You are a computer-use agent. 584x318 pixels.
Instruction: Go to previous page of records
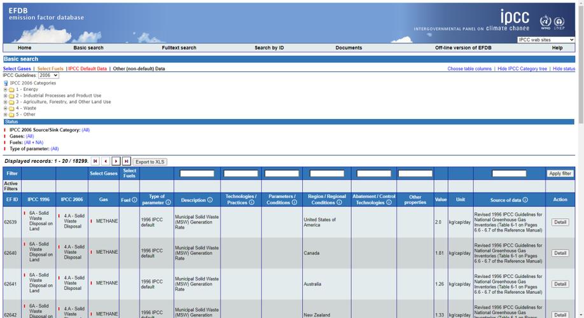[x=106, y=162]
